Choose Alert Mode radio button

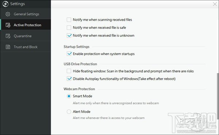69,112
